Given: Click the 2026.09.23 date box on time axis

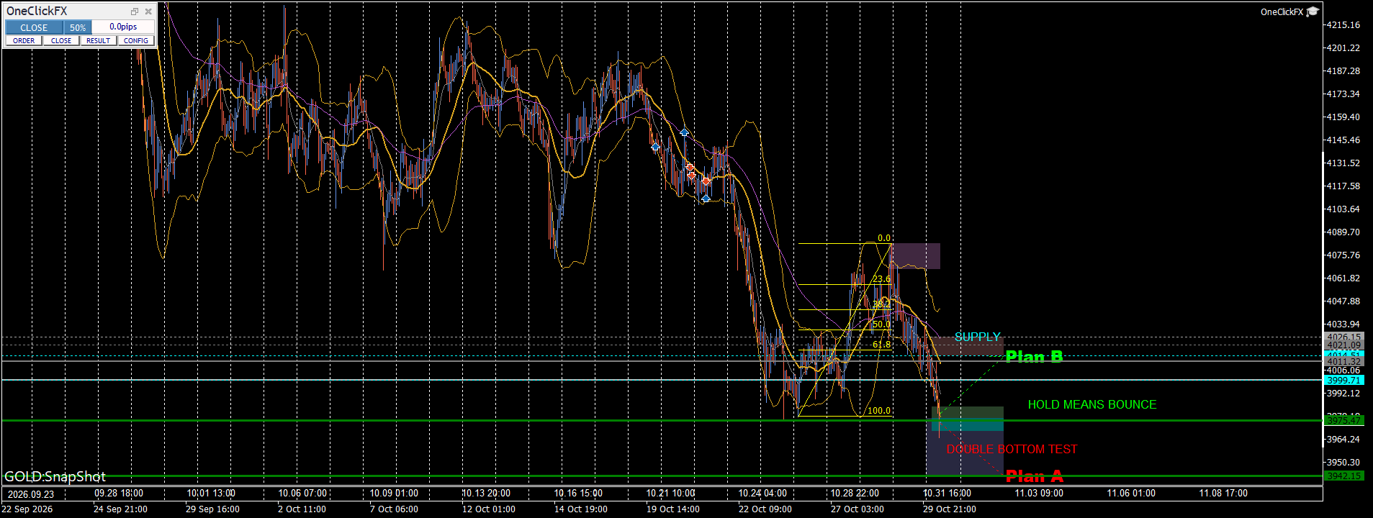Looking at the screenshot, I should pos(31,494).
